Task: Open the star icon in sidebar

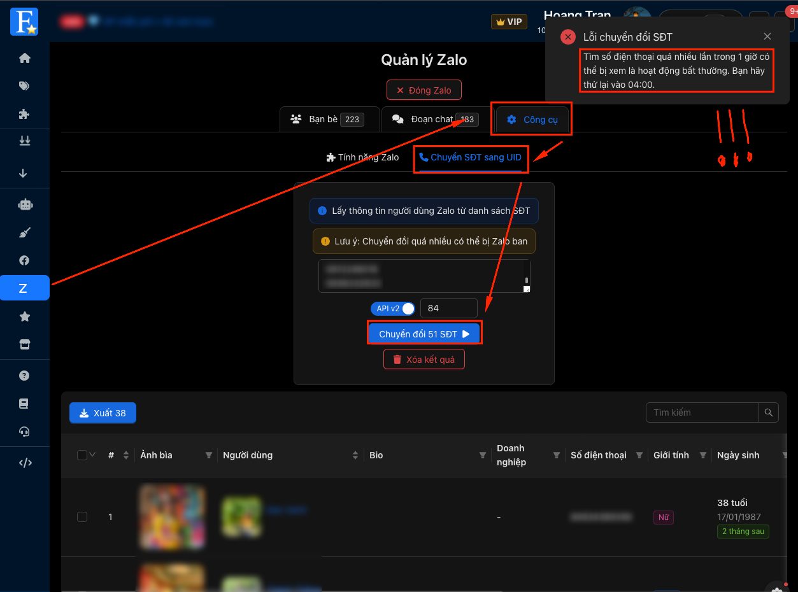Action: click(x=25, y=316)
